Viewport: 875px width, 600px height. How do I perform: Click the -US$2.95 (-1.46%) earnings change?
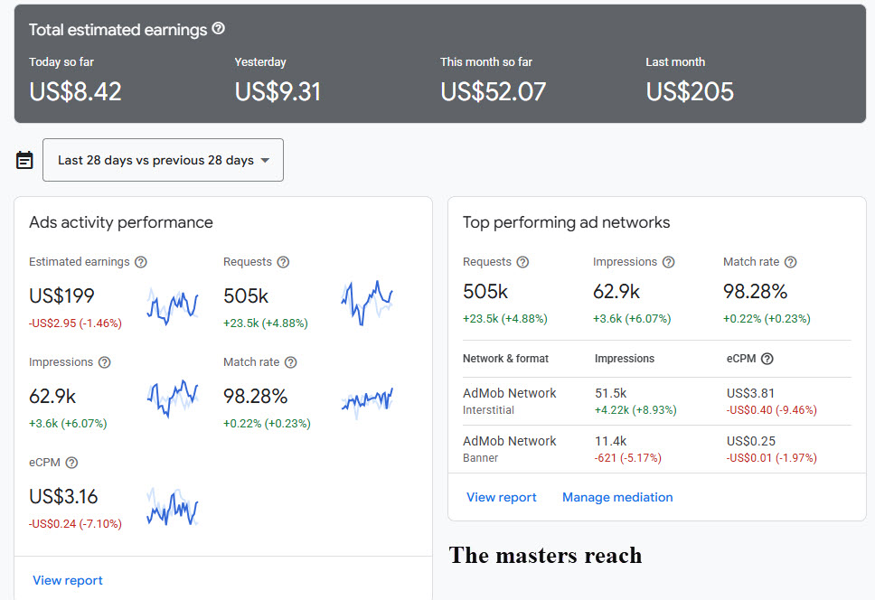pos(75,323)
